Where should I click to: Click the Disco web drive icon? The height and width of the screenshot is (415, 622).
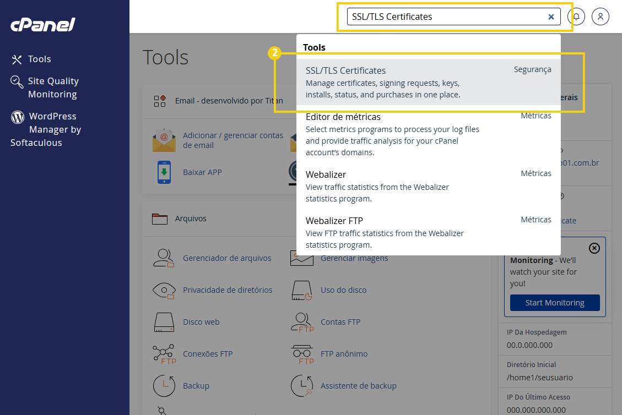click(164, 322)
